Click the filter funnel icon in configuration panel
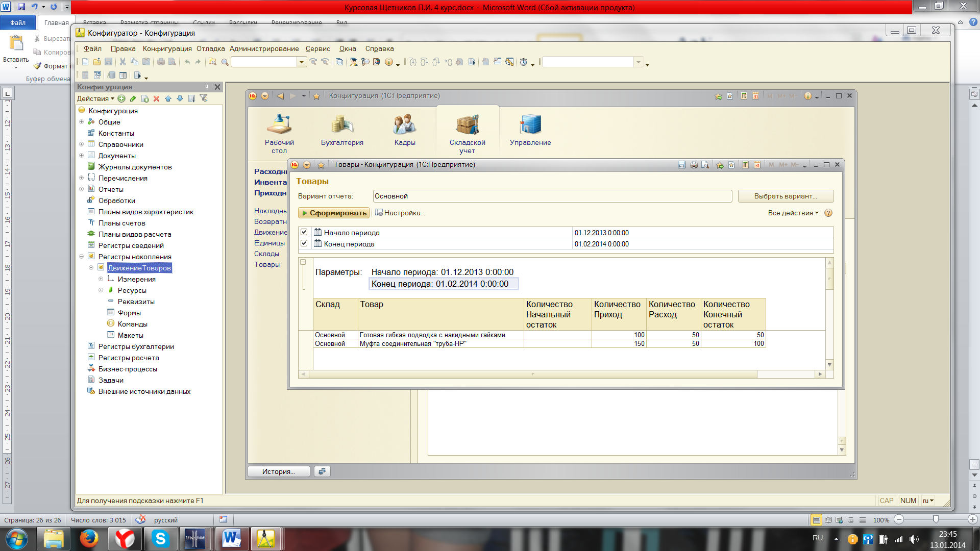The width and height of the screenshot is (980, 551). pos(203,98)
